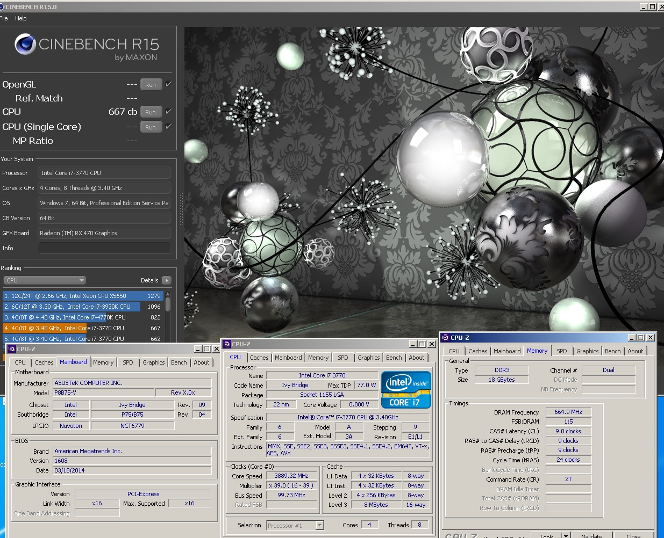Click CAS# Latency value 9.0 clocks
This screenshot has height=538, width=664.
pos(568,431)
